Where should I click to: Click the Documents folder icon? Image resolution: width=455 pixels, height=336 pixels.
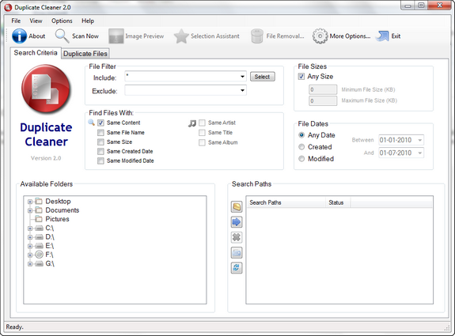click(39, 210)
